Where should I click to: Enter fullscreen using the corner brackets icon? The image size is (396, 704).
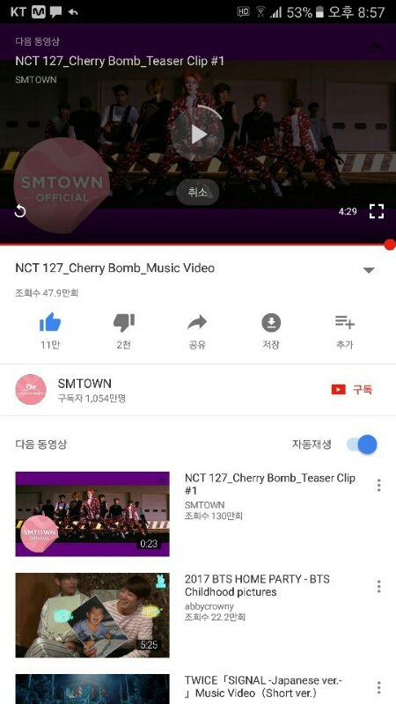377,211
